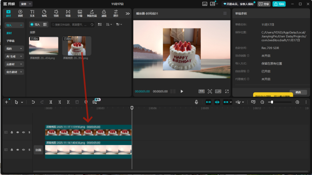Open the 贴纸 (Stickers) panel

click(x=44, y=13)
